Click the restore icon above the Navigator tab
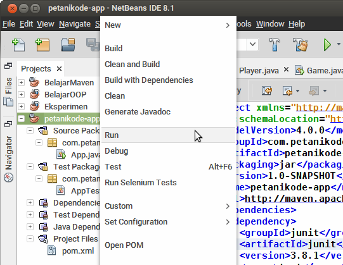This screenshot has width=343, height=265. click(x=8, y=124)
